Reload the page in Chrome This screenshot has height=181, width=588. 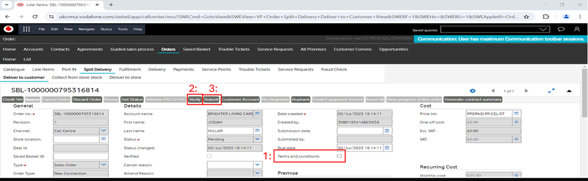(36, 16)
